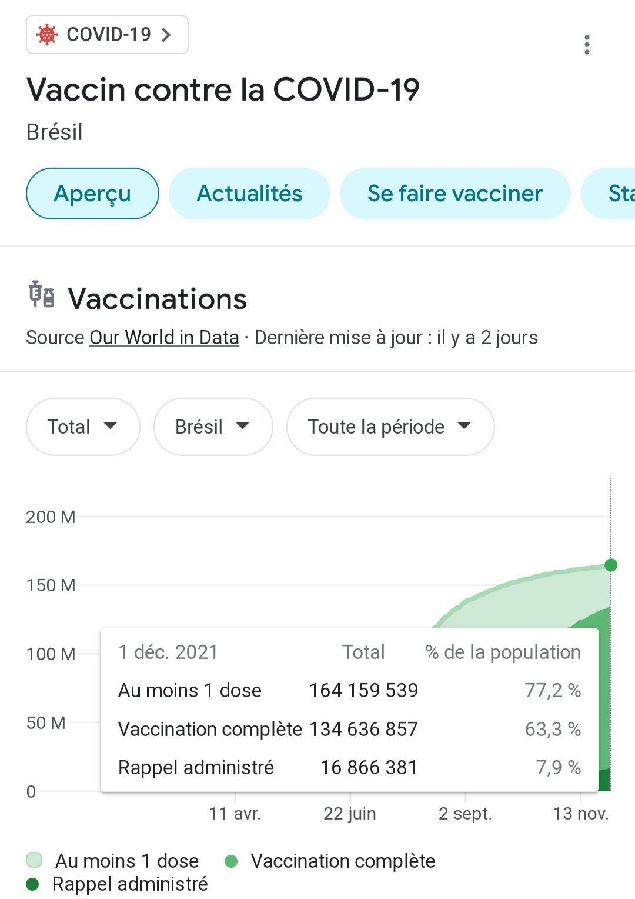Open the Our World in Data link
The image size is (635, 899).
pyautogui.click(x=164, y=338)
